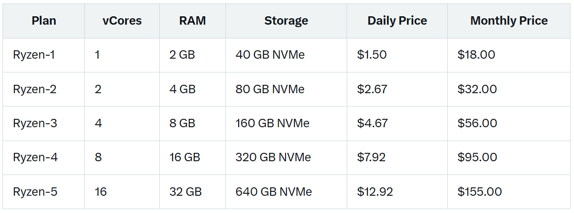
Task: Click the Ryzen-2 plan name cell
Action: click(43, 89)
